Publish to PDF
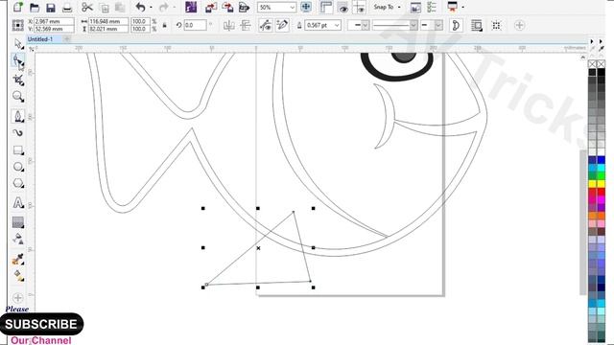 click(244, 7)
